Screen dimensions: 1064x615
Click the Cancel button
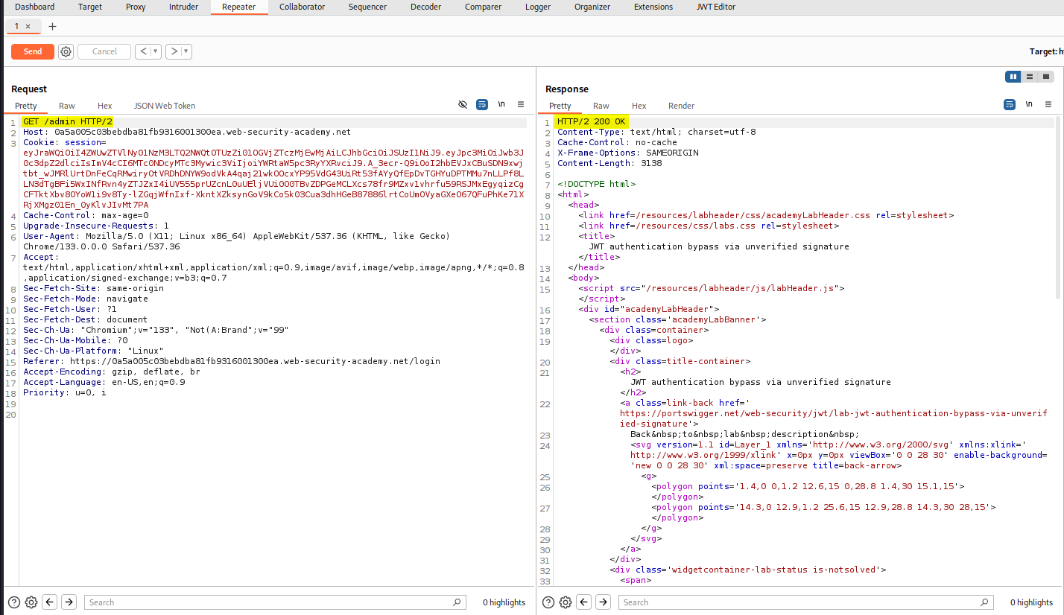[x=104, y=51]
